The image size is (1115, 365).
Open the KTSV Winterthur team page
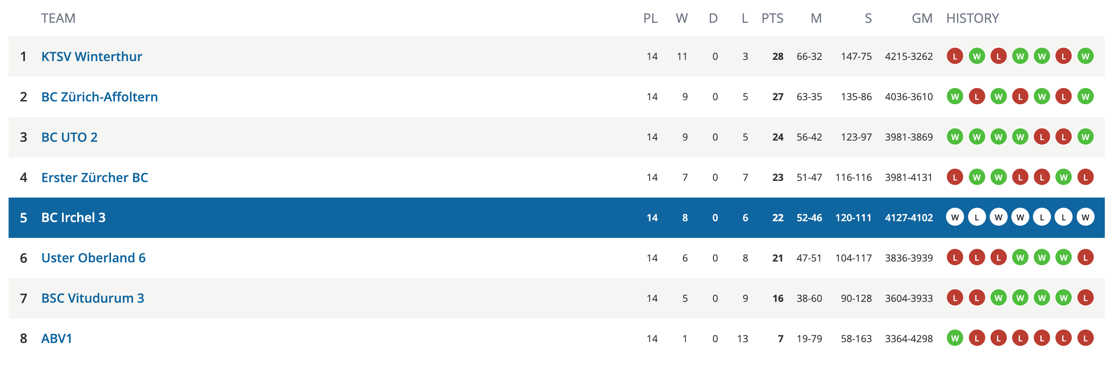coord(91,57)
